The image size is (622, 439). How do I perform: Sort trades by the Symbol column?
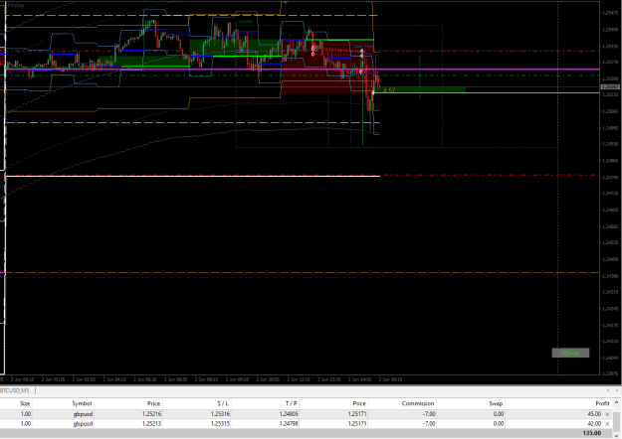point(82,403)
